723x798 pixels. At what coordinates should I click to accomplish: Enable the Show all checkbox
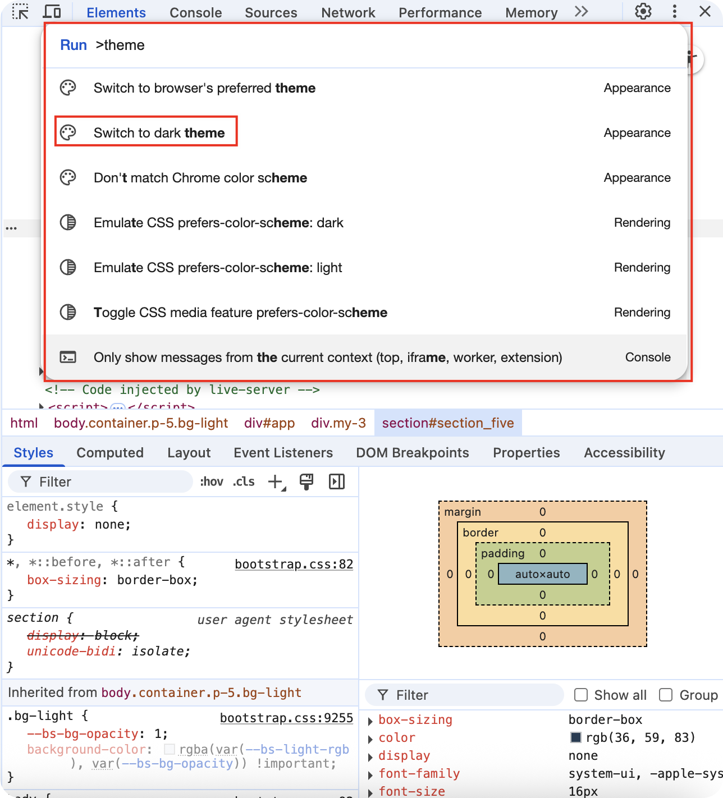tap(580, 695)
